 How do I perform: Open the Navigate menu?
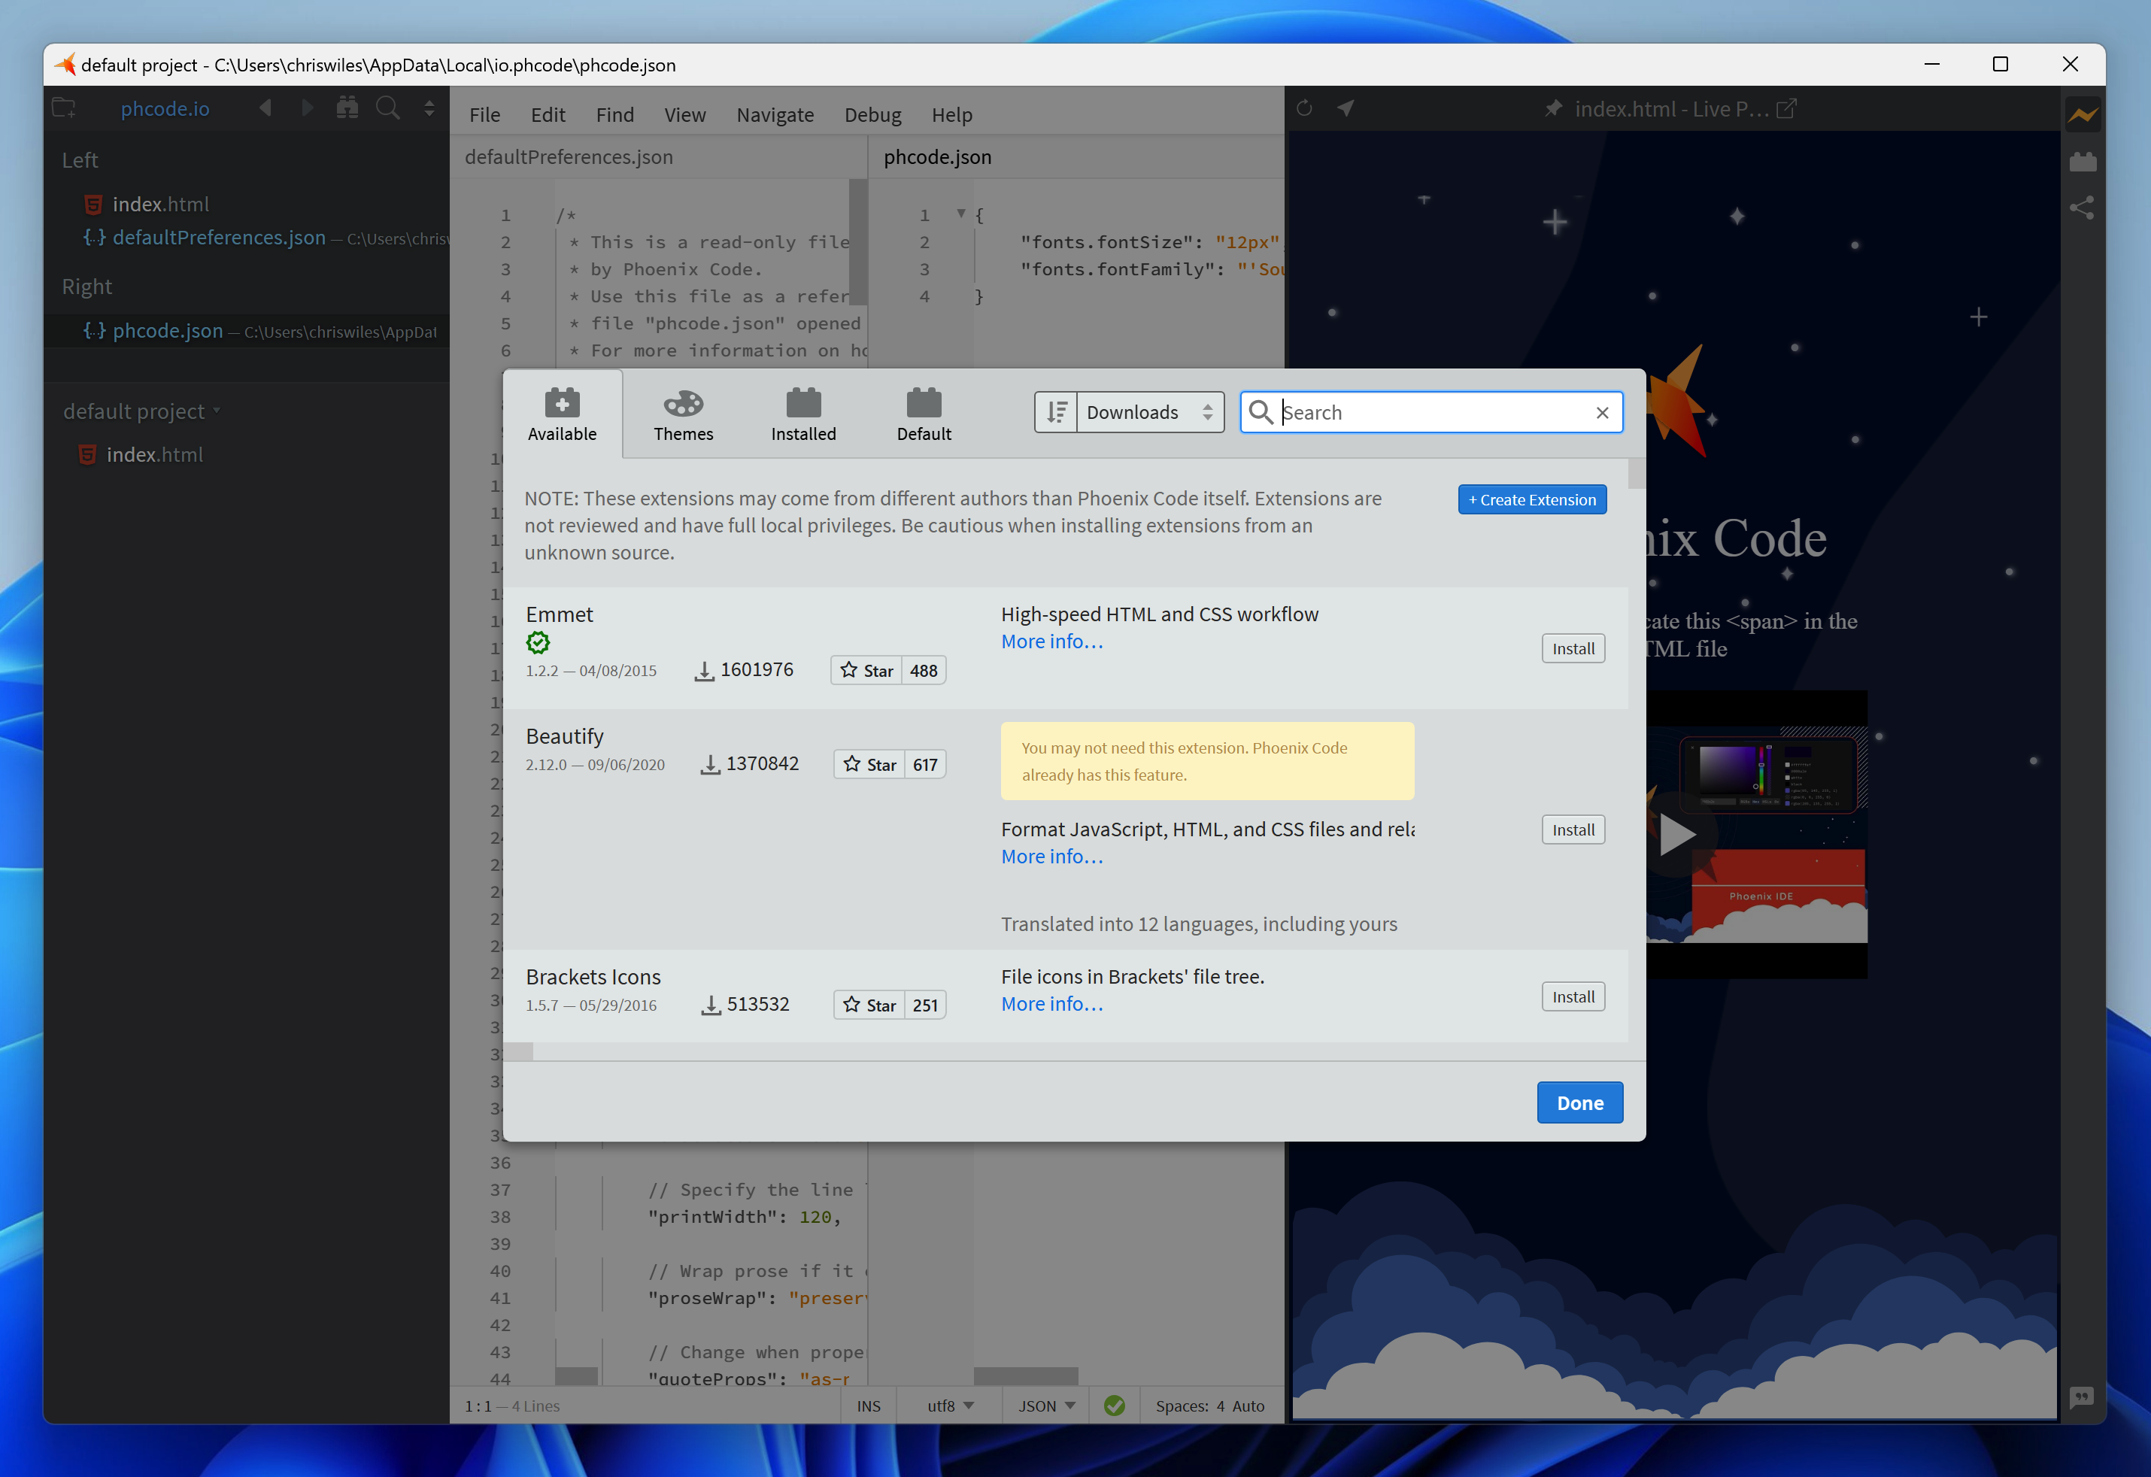pos(775,115)
